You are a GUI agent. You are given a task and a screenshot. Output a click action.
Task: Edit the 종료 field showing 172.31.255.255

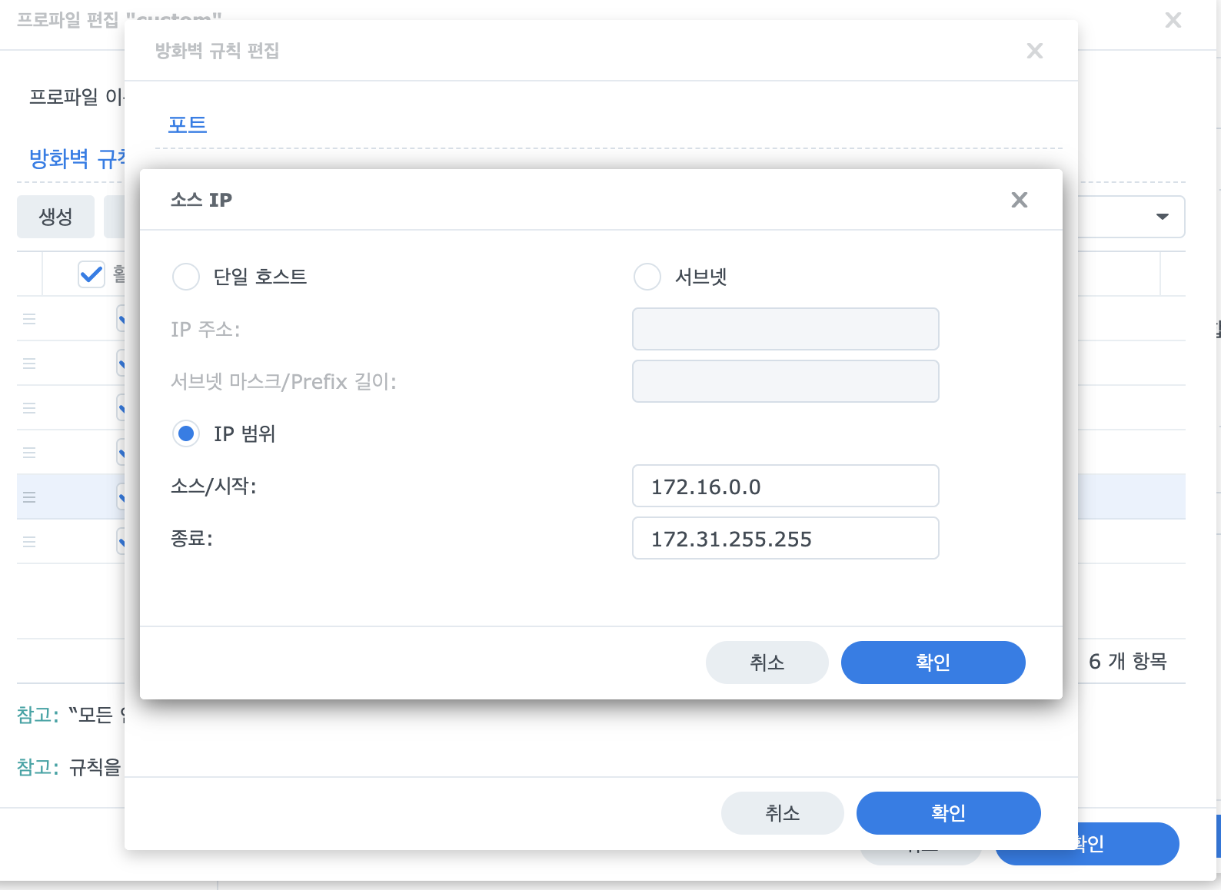785,538
